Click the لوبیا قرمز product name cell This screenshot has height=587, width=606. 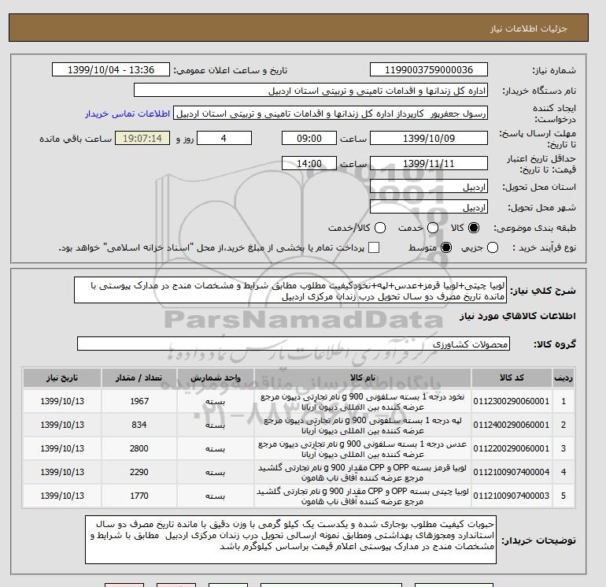click(x=363, y=472)
